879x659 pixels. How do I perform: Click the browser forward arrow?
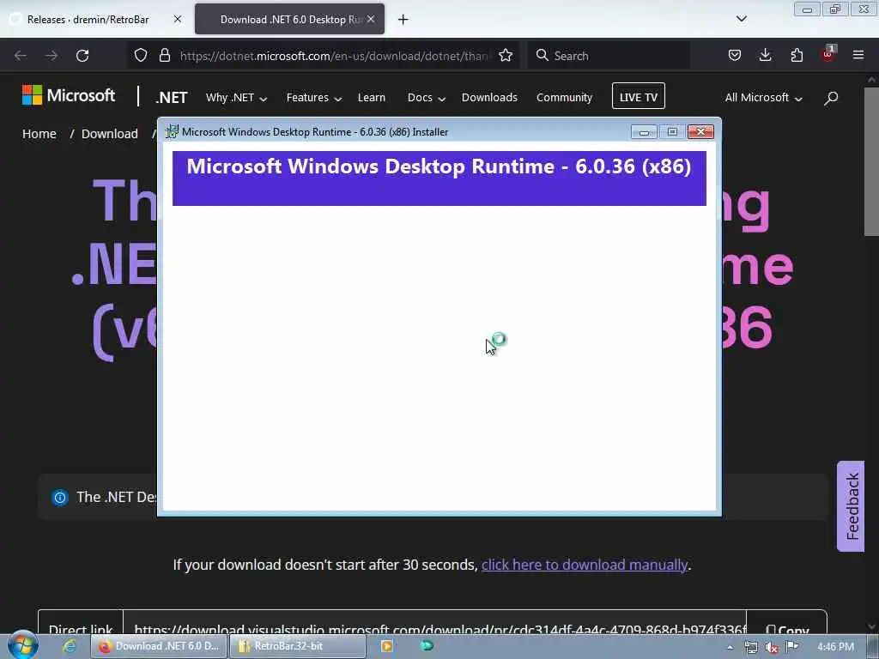51,56
